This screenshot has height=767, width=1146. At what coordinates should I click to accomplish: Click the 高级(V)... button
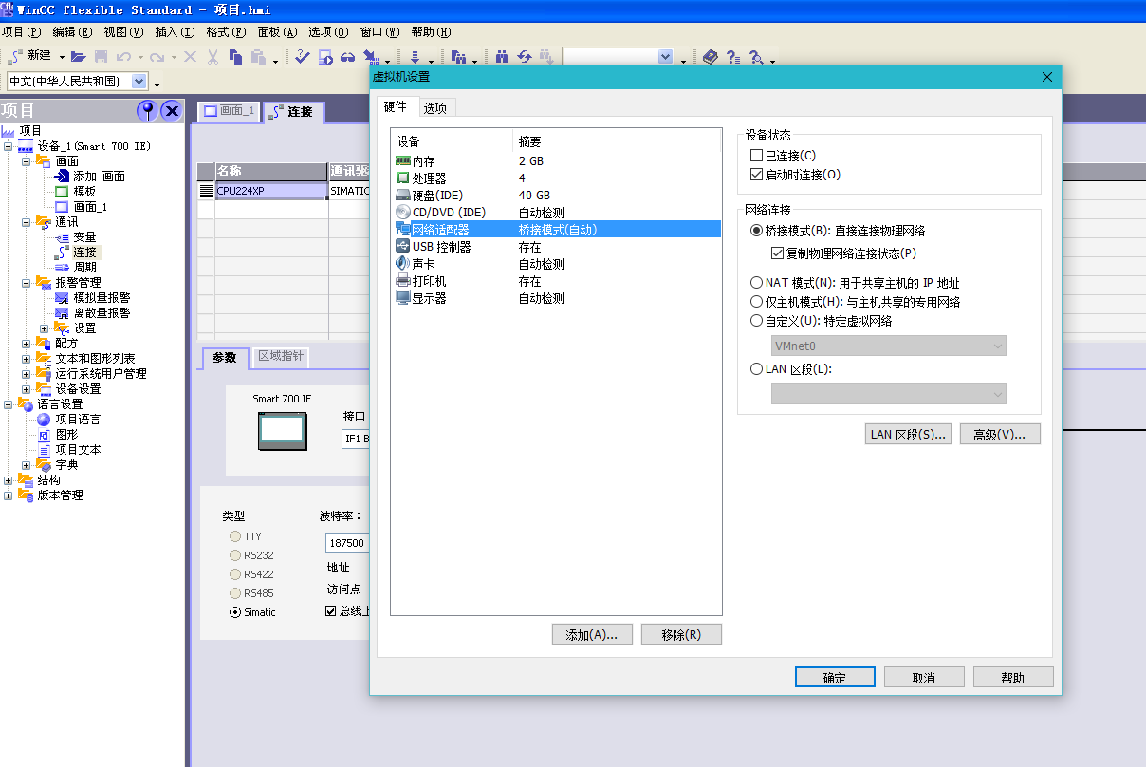[1000, 434]
